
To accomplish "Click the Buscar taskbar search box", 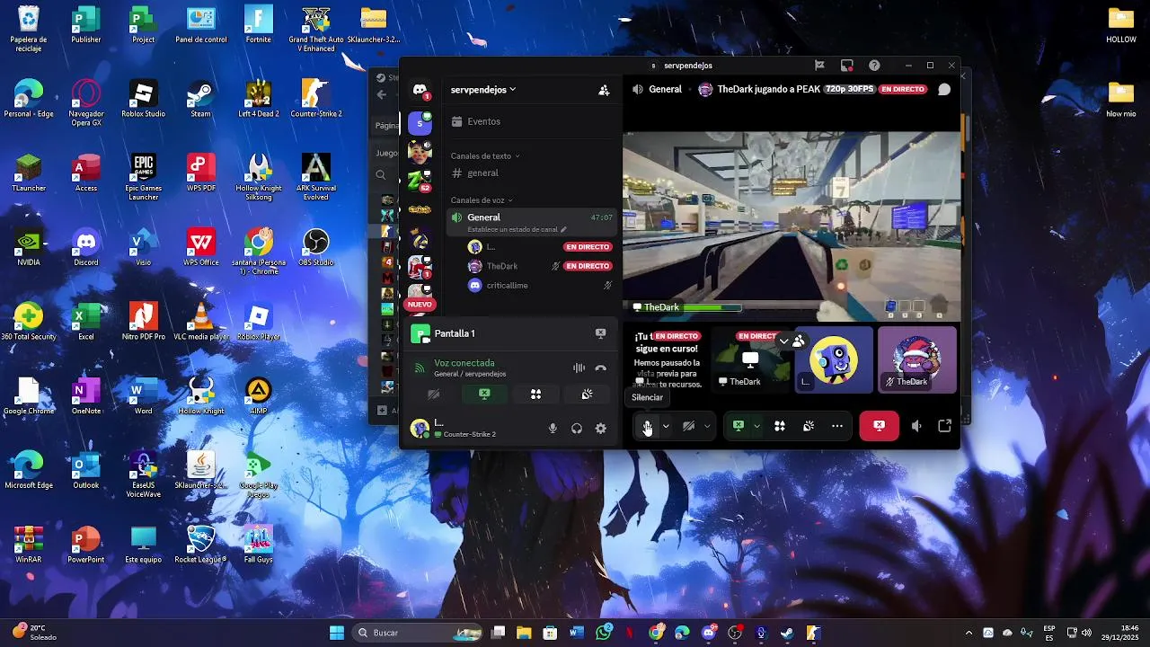I will click(x=419, y=633).
